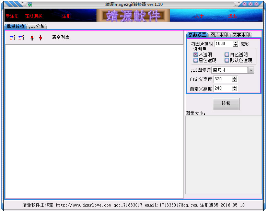Viewport: 267px width, 212px height.
Task: Click the width field showing 320
Action: (x=223, y=79)
